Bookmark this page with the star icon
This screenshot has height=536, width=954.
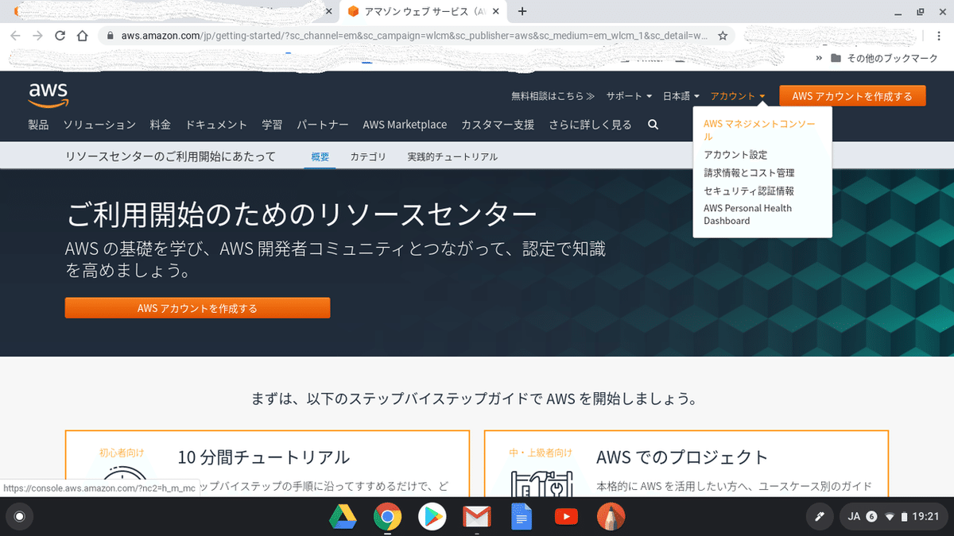(723, 36)
